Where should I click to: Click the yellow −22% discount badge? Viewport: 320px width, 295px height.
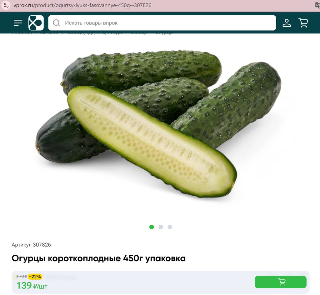[x=35, y=277]
